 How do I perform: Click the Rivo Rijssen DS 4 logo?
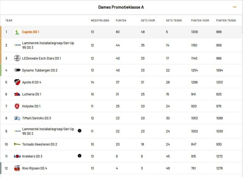(17, 168)
